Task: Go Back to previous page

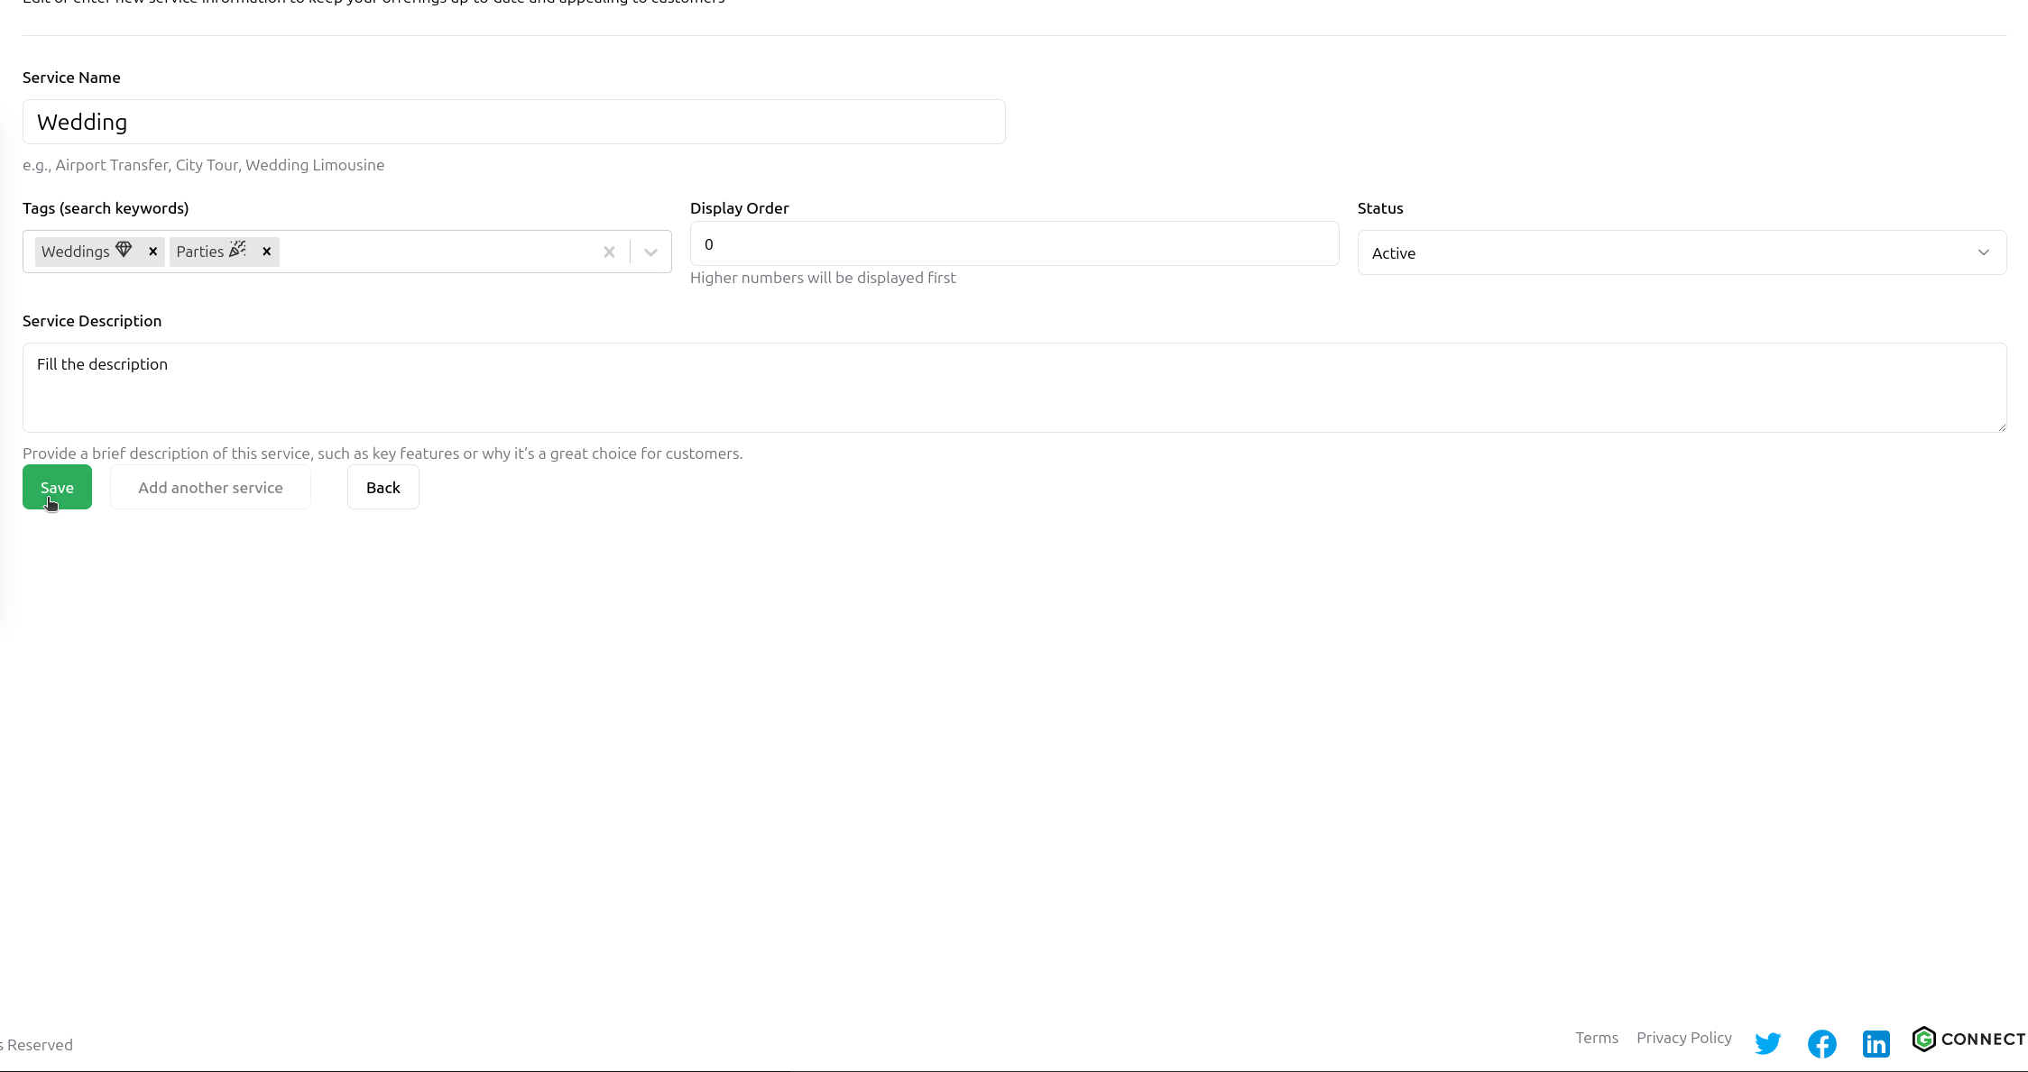Action: click(x=383, y=487)
